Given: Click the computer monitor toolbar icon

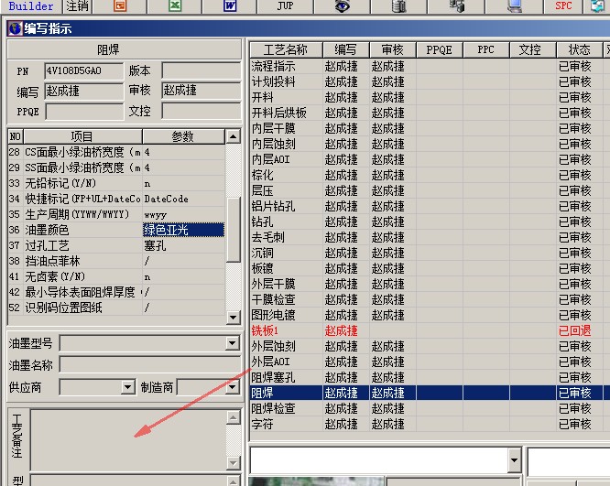Looking at the screenshot, I should click(515, 5).
